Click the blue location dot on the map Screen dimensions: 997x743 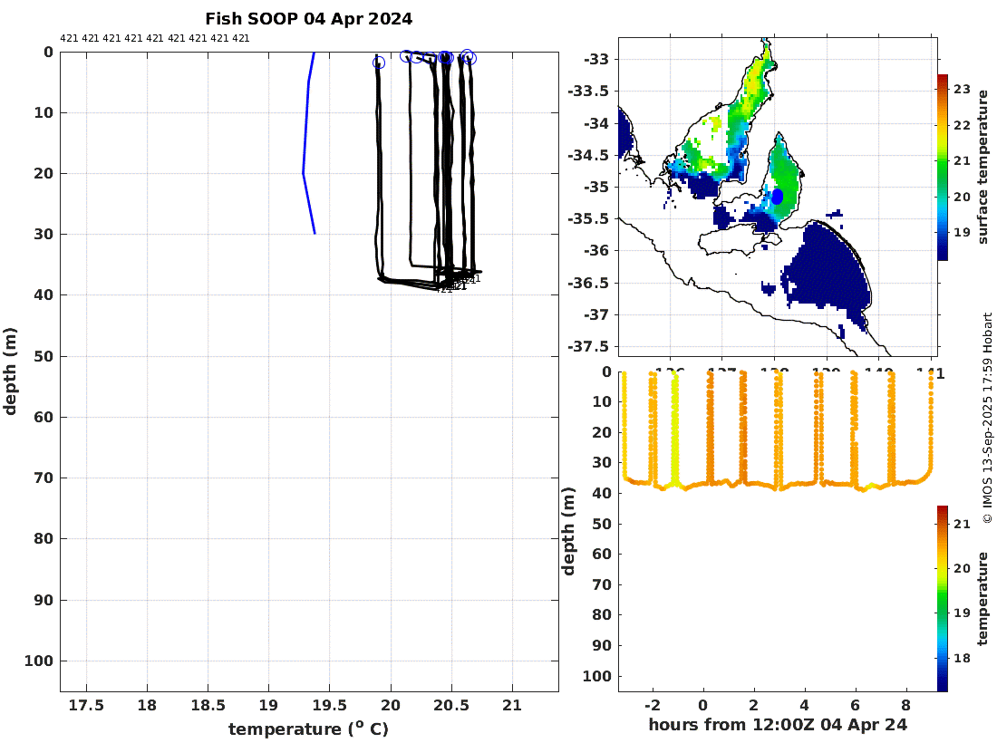[777, 197]
